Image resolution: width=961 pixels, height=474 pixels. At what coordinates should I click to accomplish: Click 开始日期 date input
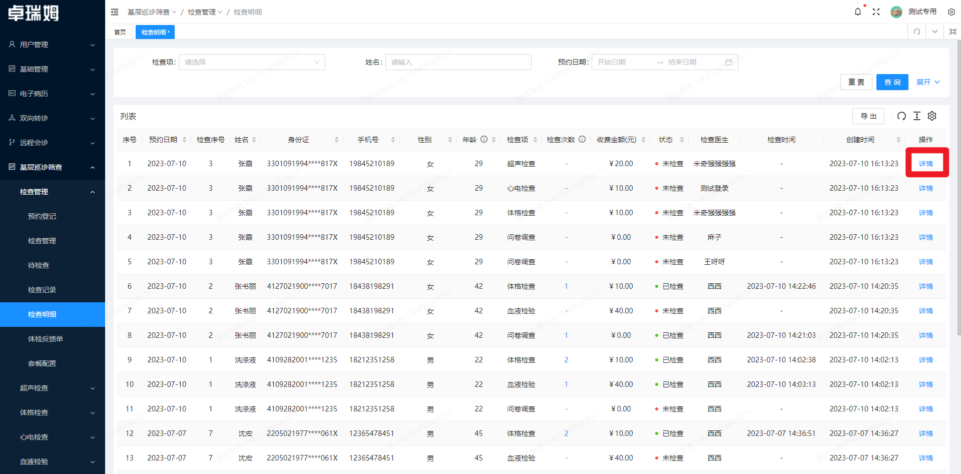click(x=623, y=62)
